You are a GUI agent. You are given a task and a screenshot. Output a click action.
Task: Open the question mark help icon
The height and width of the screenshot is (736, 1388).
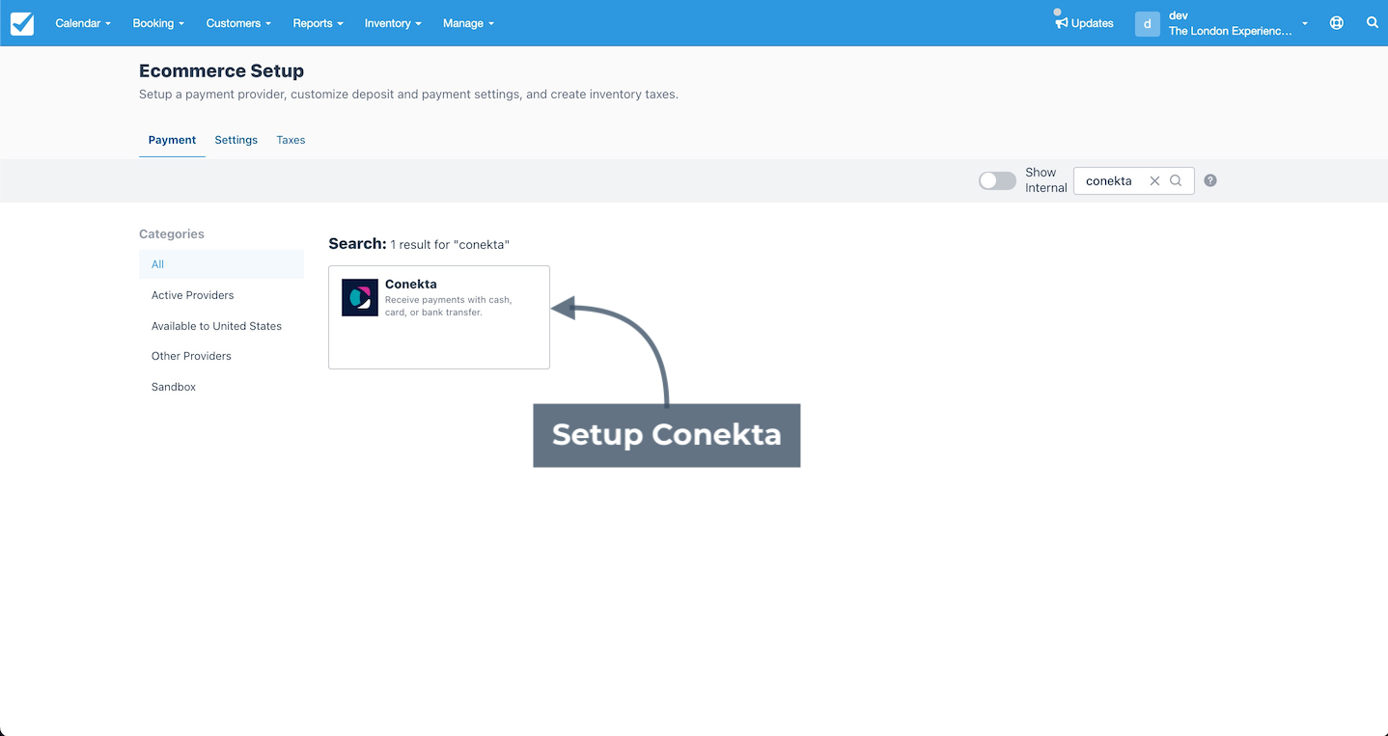[x=1210, y=180]
